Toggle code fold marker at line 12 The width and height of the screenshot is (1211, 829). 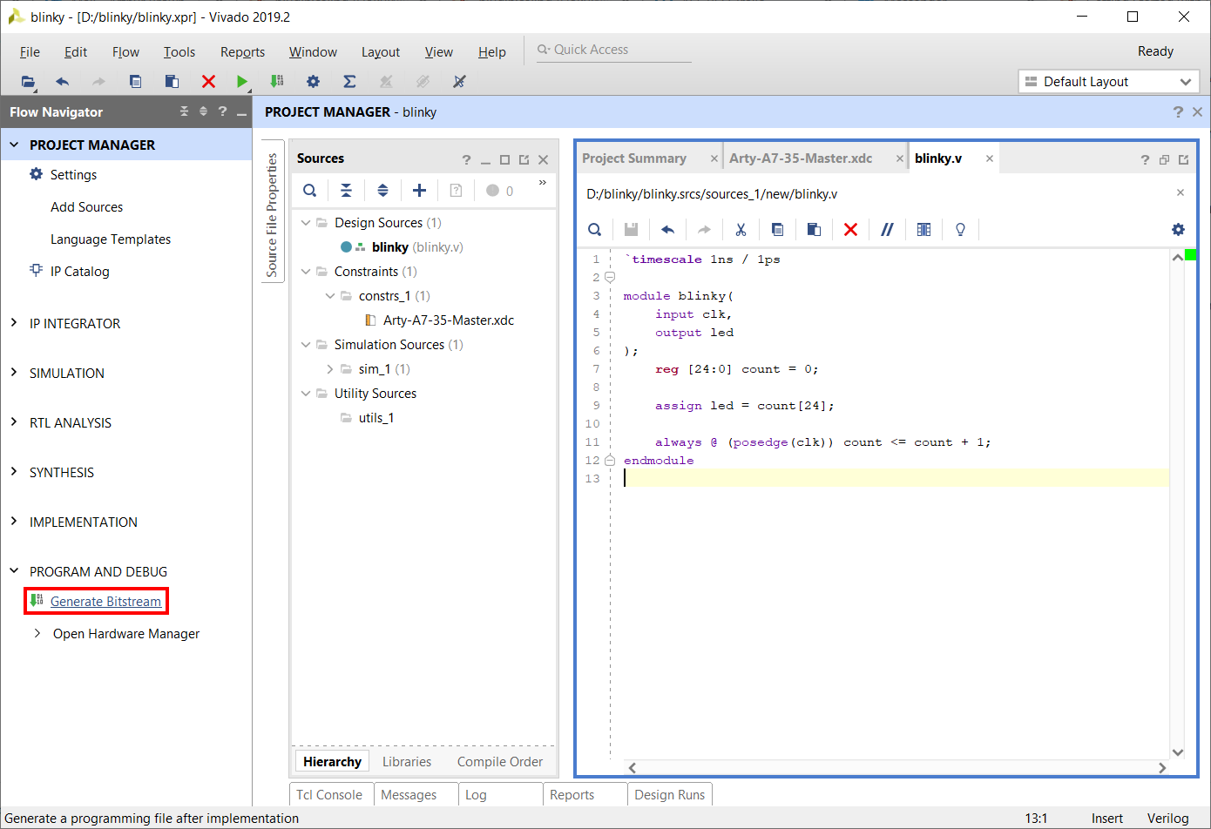(610, 461)
